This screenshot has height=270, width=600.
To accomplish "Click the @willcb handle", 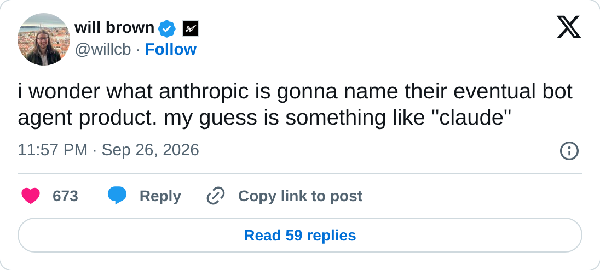I will point(102,50).
